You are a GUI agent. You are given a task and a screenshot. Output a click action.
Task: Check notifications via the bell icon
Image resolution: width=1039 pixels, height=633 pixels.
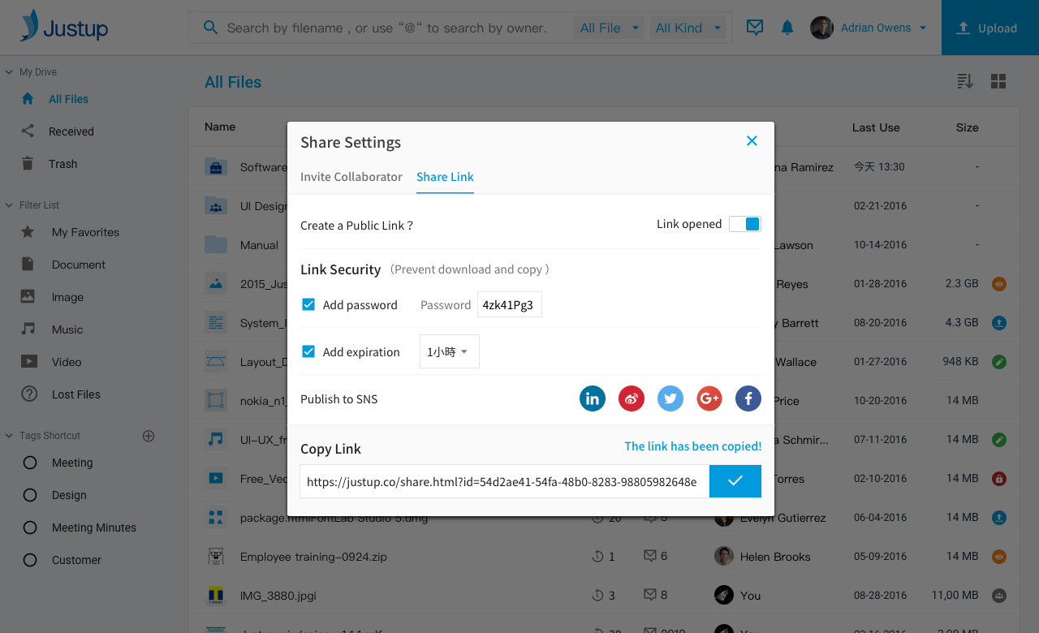(787, 27)
